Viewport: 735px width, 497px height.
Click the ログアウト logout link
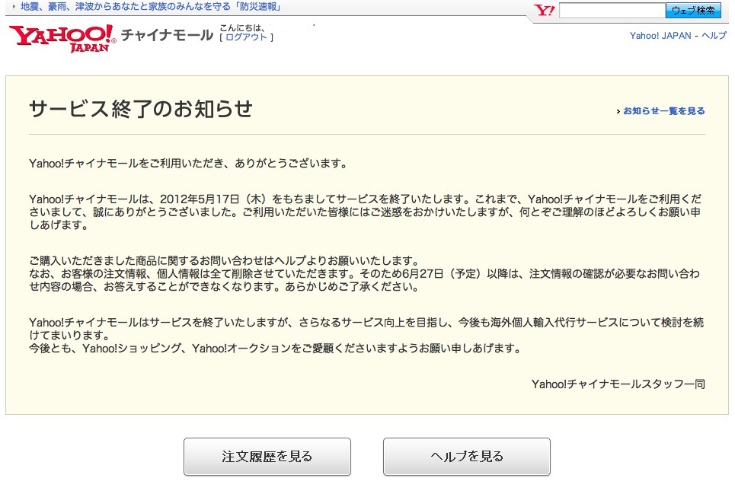(x=246, y=37)
